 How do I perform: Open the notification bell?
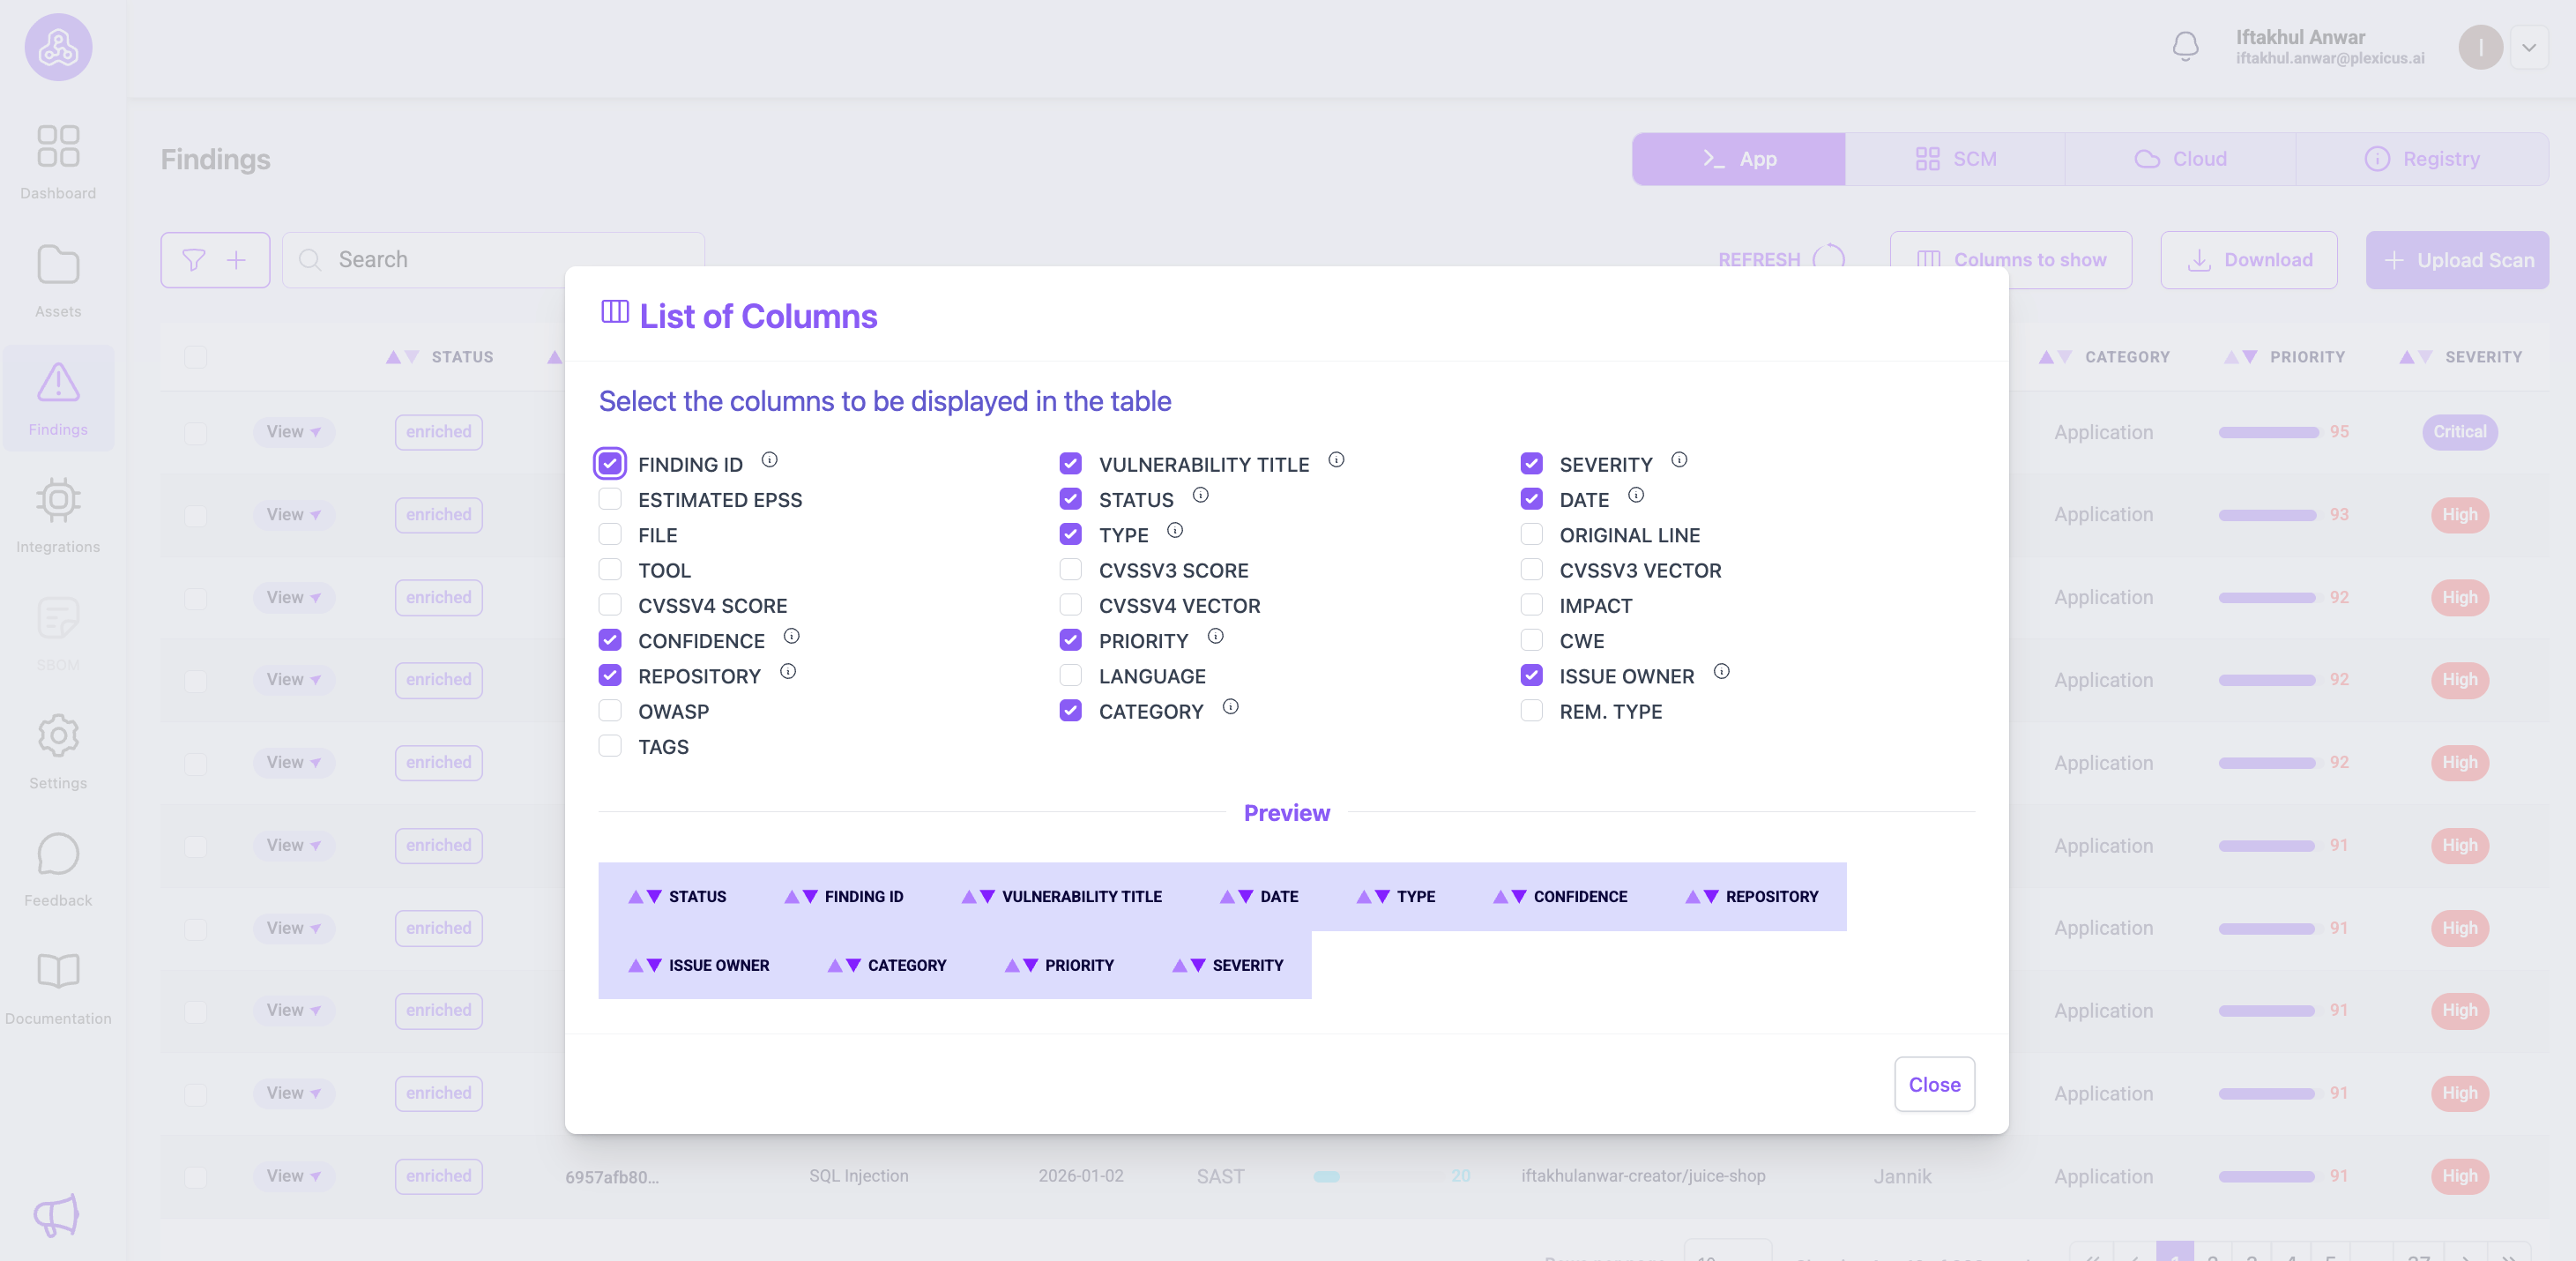[x=2185, y=46]
